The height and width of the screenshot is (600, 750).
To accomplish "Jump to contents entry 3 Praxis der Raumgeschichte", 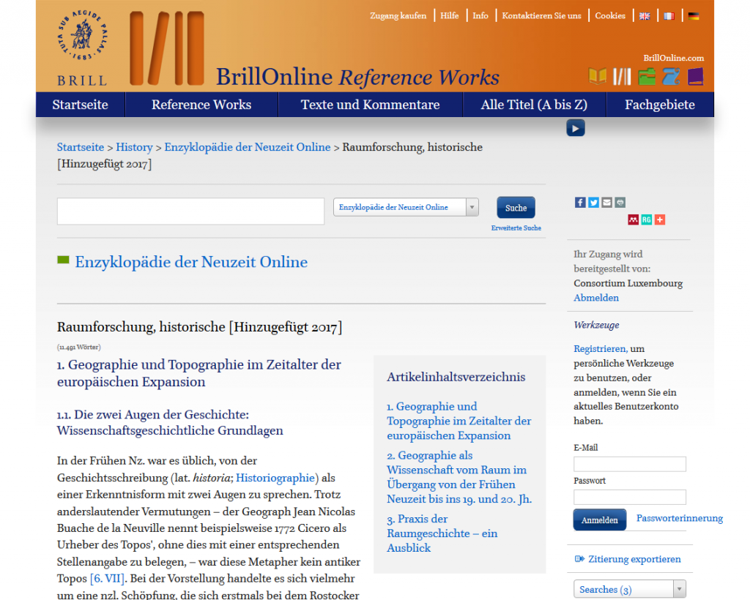I will point(442,533).
